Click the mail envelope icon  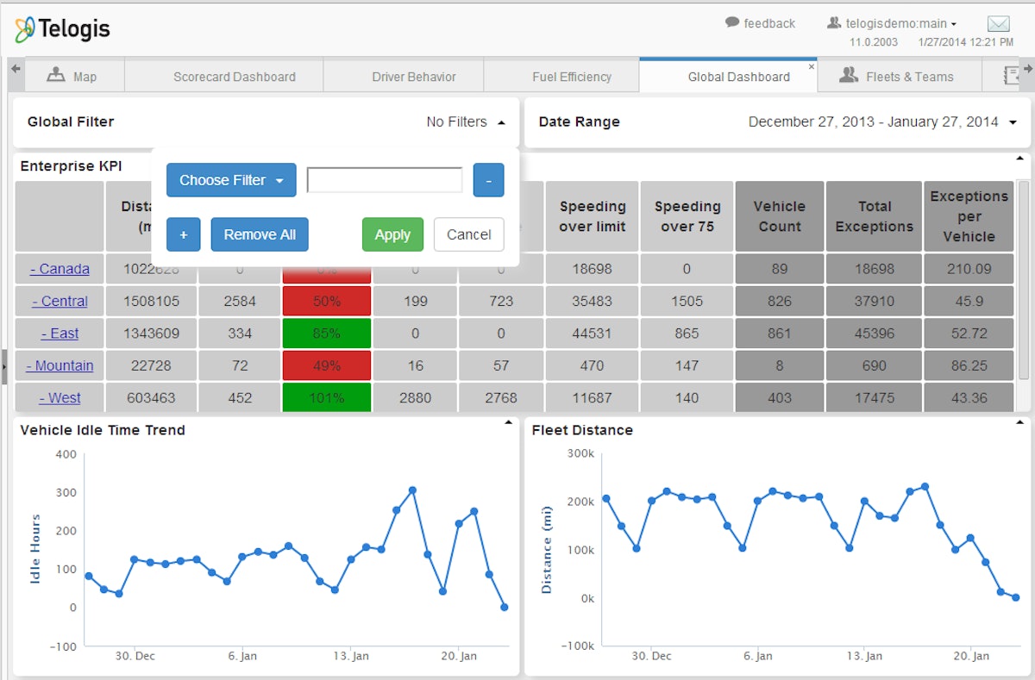999,24
